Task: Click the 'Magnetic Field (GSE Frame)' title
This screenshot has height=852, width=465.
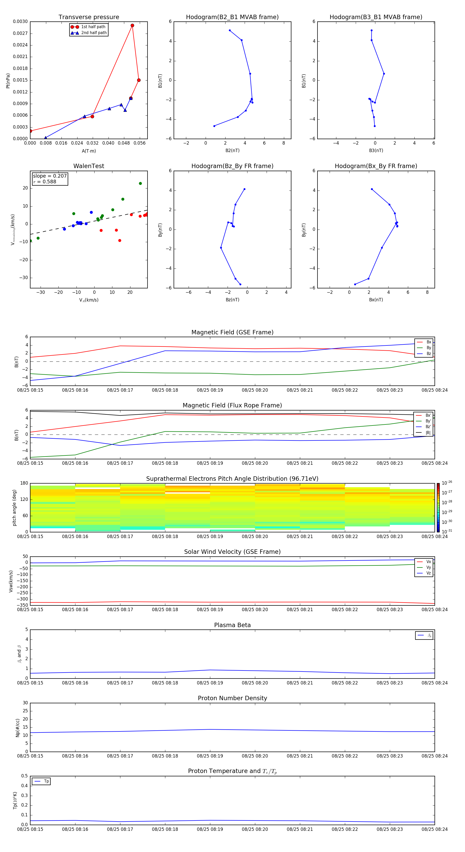Action: pos(232,332)
